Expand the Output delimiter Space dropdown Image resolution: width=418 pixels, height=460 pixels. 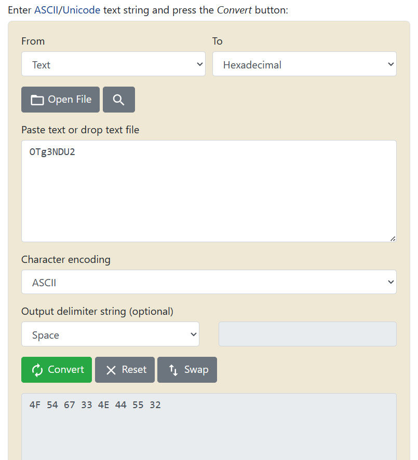[x=110, y=335]
